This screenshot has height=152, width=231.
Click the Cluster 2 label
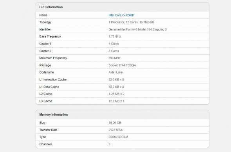click(x=45, y=51)
